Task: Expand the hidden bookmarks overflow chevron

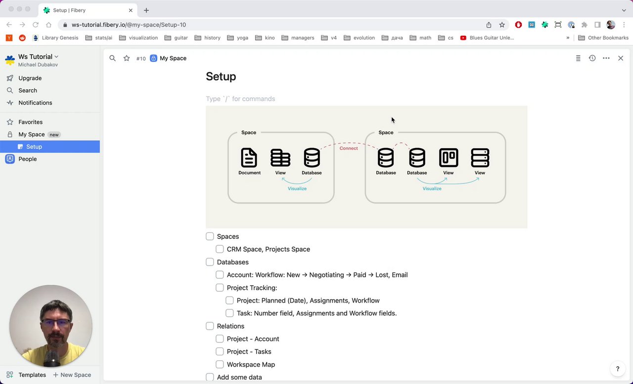Action: point(568,38)
